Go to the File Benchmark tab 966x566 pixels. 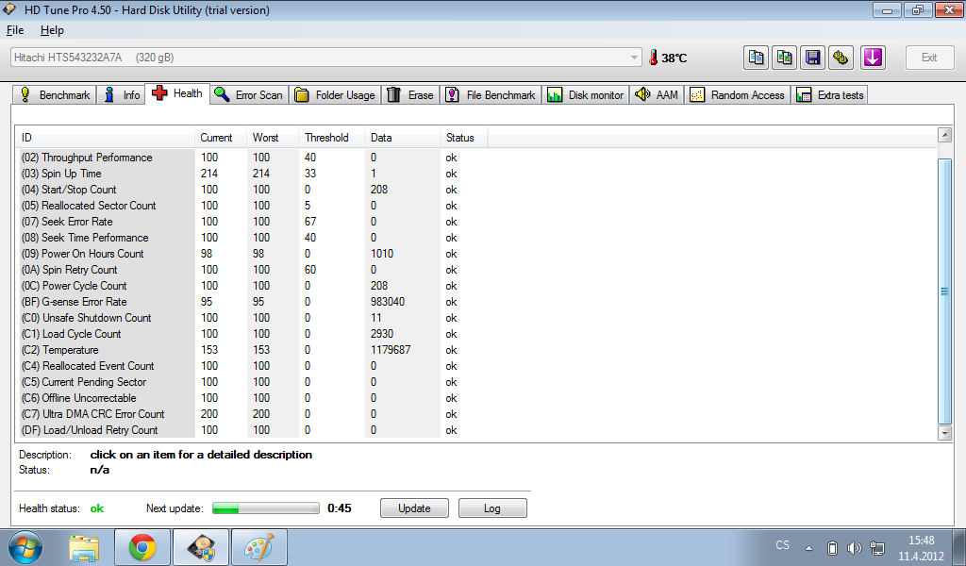pyautogui.click(x=491, y=95)
